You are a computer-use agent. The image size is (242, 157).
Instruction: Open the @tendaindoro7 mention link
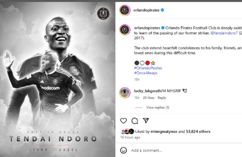(224, 33)
